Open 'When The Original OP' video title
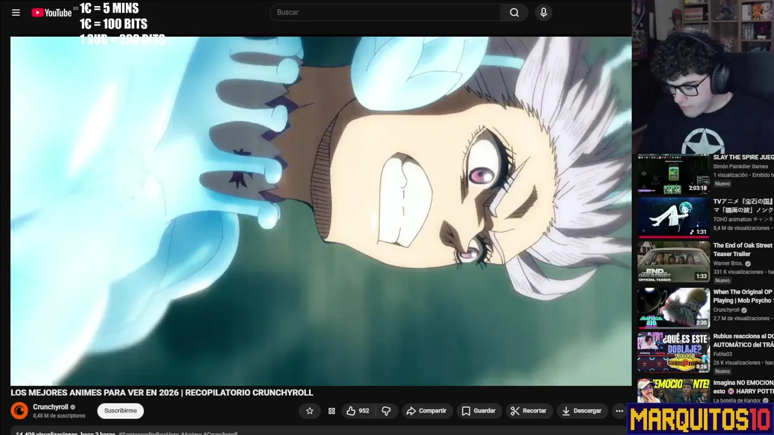The image size is (774, 435). pos(743,296)
